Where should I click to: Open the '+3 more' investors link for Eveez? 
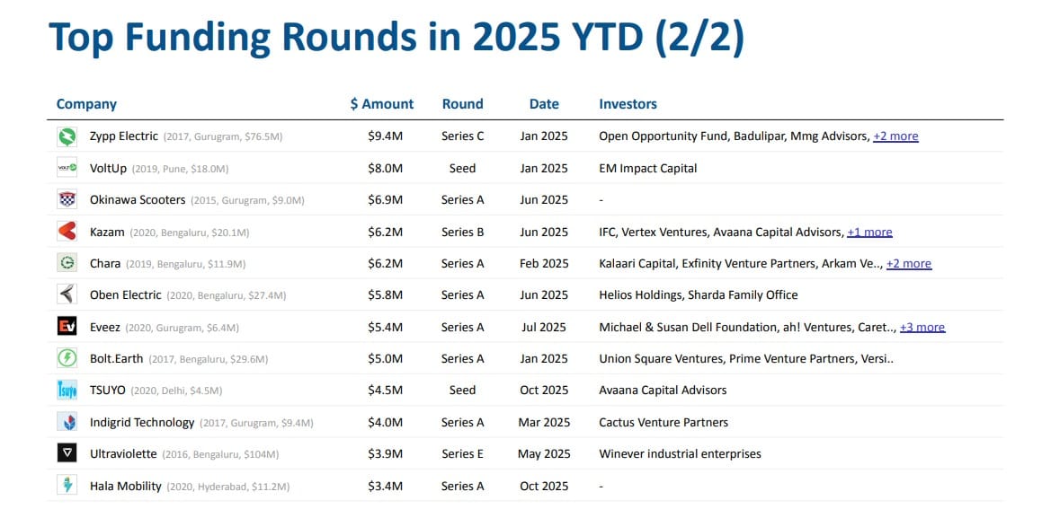(x=922, y=328)
